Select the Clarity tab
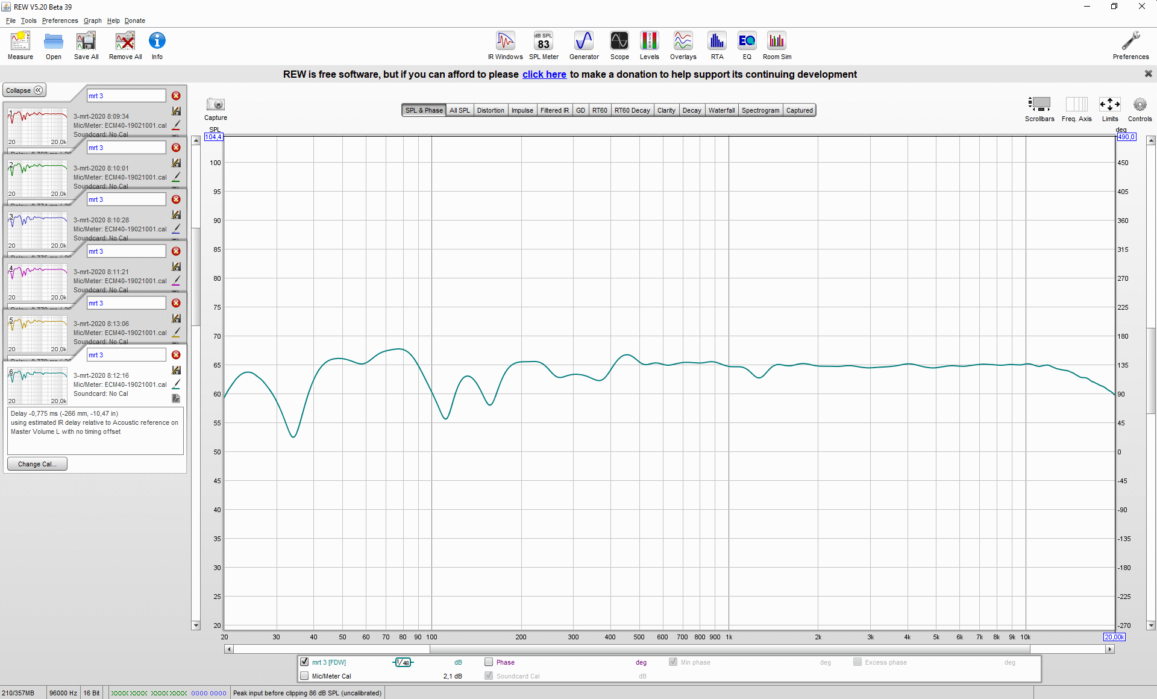Image resolution: width=1157 pixels, height=699 pixels. pyautogui.click(x=666, y=110)
